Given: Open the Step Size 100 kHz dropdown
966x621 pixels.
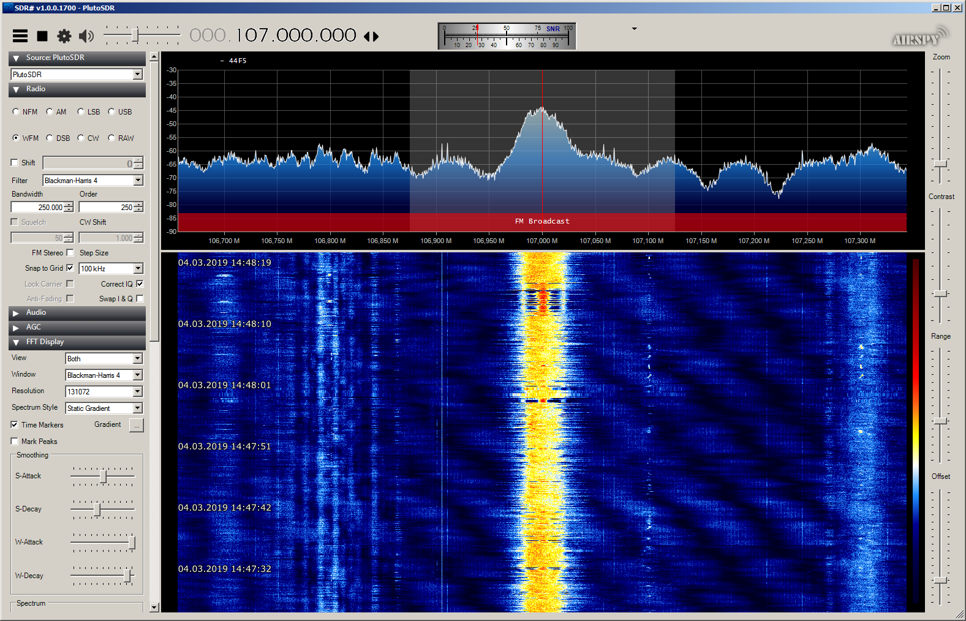Looking at the screenshot, I should [x=138, y=269].
